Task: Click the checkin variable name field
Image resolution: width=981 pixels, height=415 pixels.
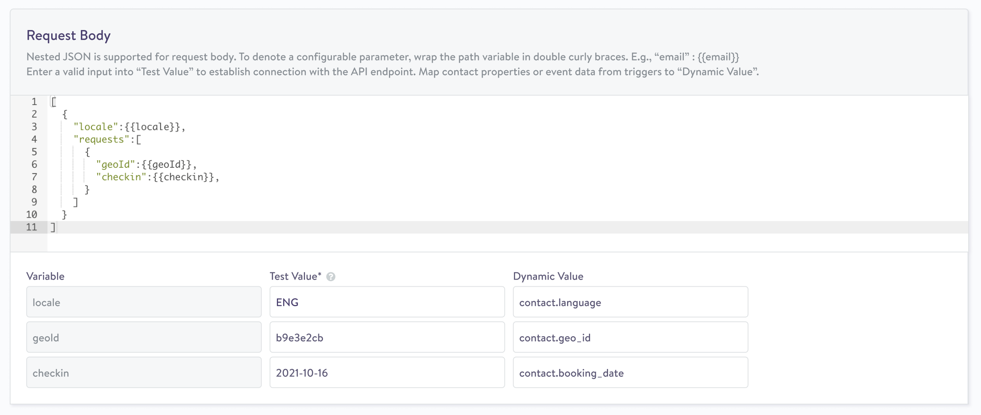Action: pos(144,373)
